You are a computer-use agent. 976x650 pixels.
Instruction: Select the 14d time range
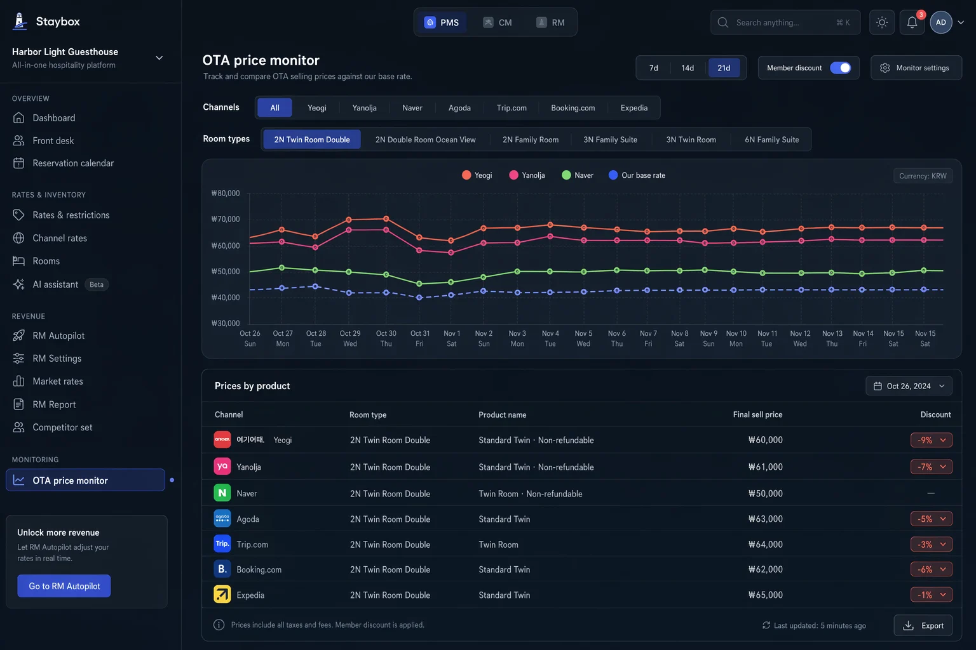pos(688,68)
